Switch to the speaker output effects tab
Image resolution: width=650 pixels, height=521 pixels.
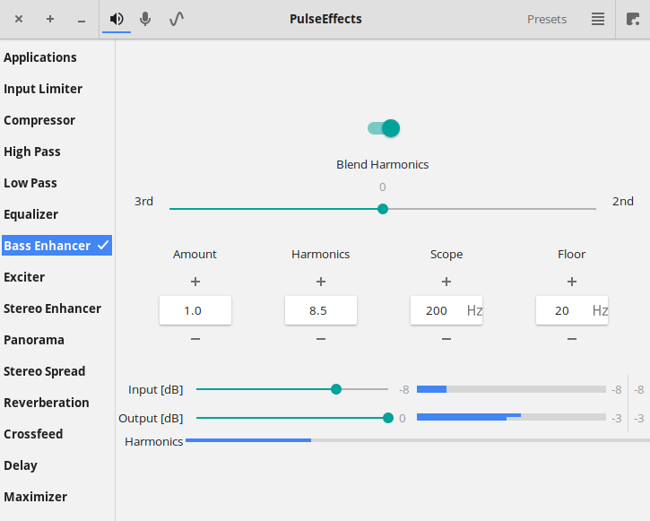click(117, 19)
